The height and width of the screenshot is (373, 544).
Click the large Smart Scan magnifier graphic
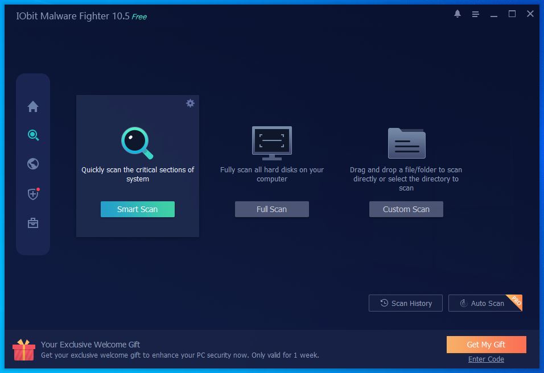137,143
